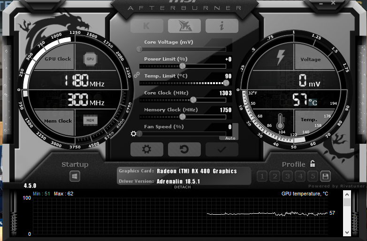Open the Kombustor stress test button
The height and width of the screenshot is (241, 367).
click(x=147, y=26)
